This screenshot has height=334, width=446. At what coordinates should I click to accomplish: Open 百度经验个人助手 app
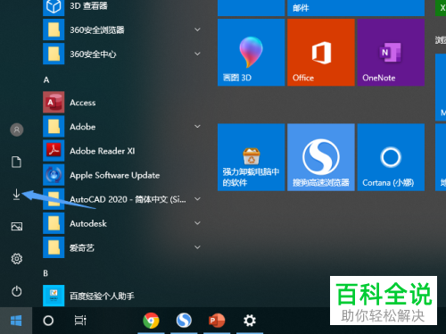point(122,296)
